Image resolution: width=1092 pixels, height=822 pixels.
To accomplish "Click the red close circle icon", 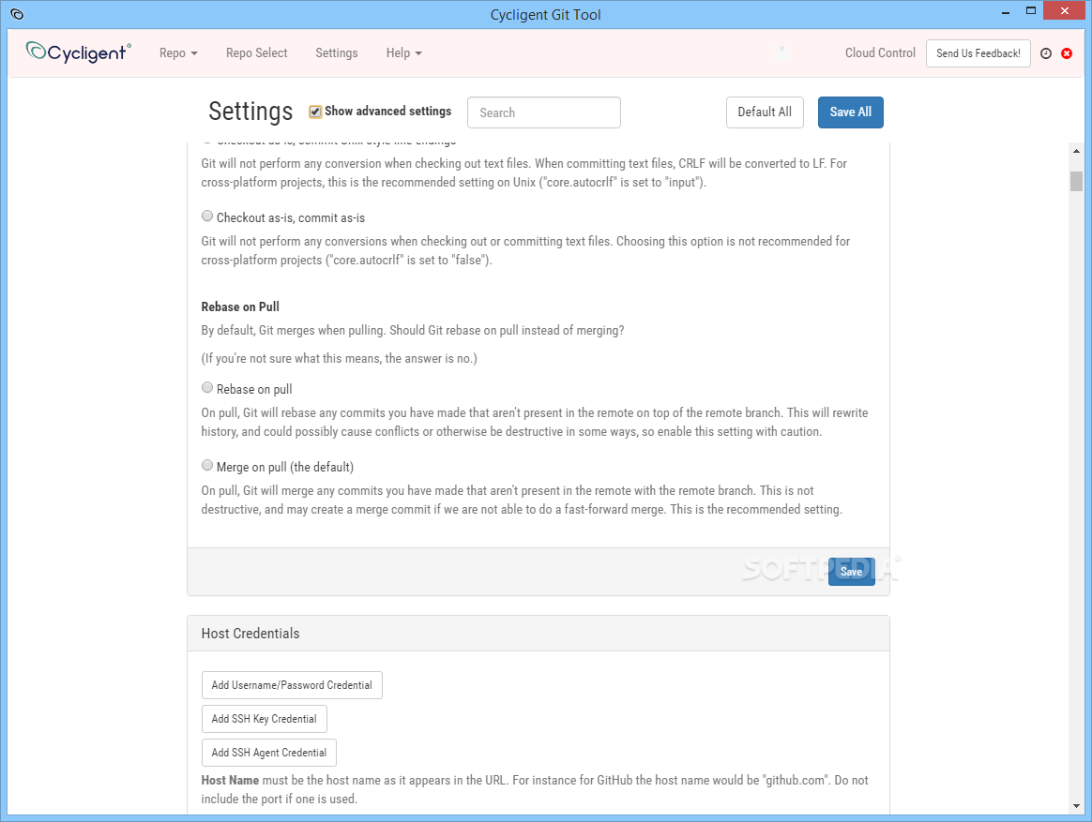I will point(1067,53).
